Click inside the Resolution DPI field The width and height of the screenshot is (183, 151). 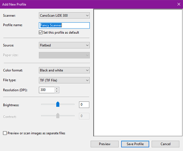tap(47, 90)
